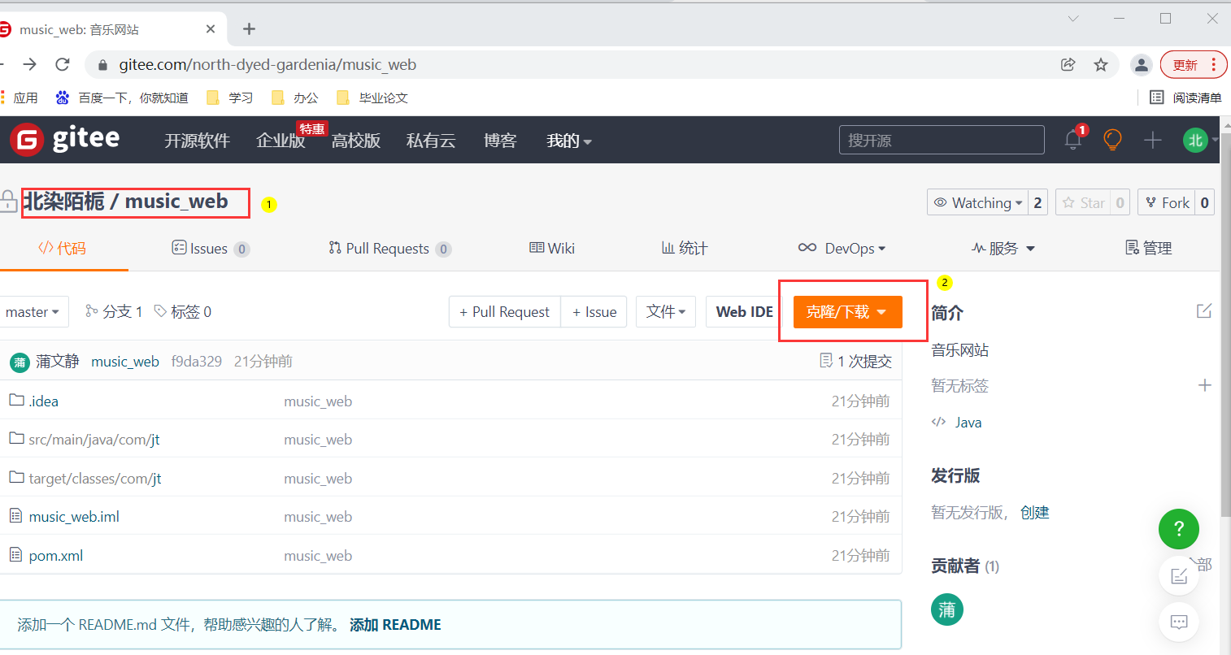The width and height of the screenshot is (1231, 655).
Task: Click 分支 1 branches link
Action: pyautogui.click(x=114, y=312)
